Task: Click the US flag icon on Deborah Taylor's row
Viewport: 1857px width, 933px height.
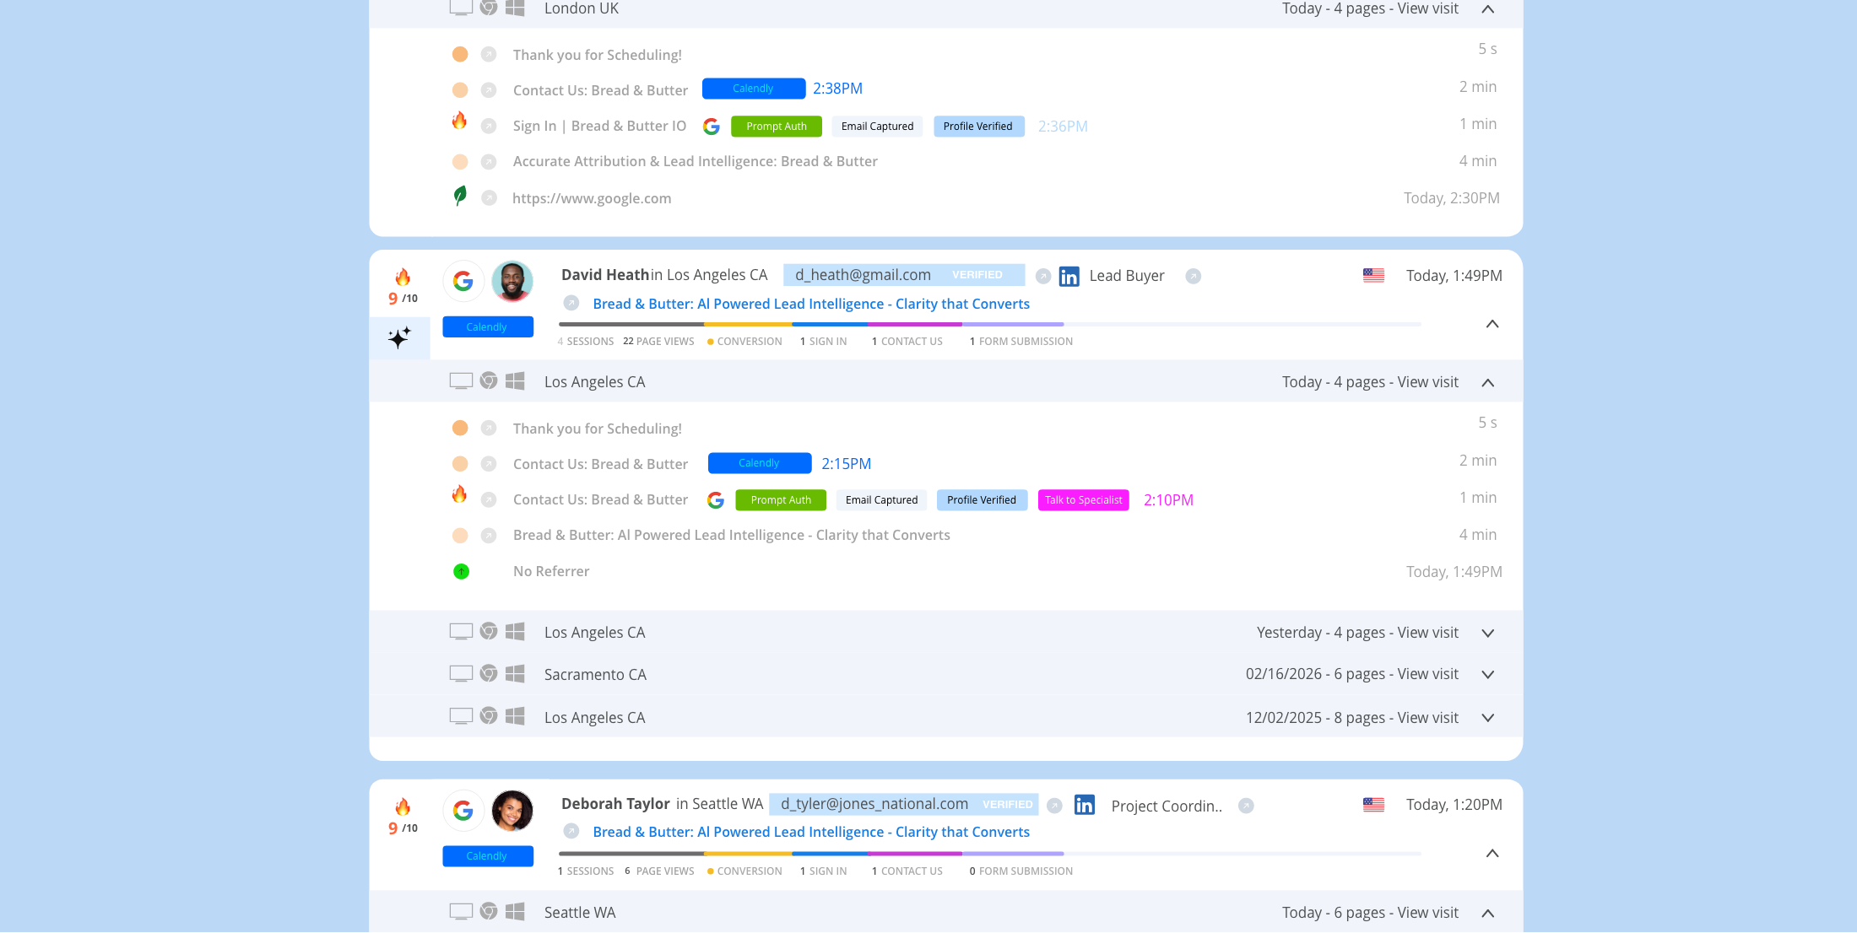Action: coord(1372,805)
